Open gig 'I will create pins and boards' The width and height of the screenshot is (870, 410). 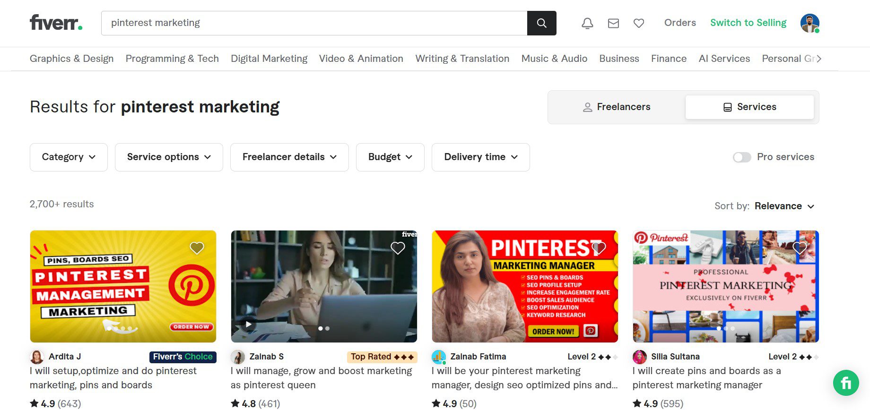[x=707, y=378]
